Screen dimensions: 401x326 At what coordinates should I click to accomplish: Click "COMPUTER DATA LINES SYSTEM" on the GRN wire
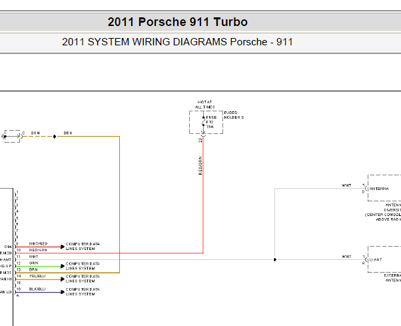[x=83, y=266]
